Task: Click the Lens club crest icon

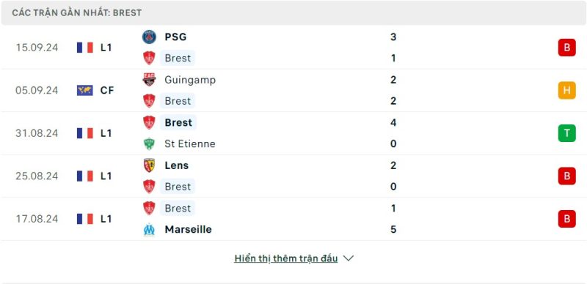Action: tap(149, 165)
